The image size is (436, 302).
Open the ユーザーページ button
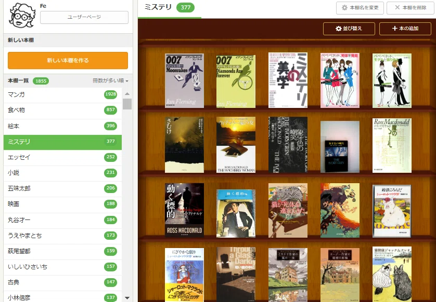(84, 17)
